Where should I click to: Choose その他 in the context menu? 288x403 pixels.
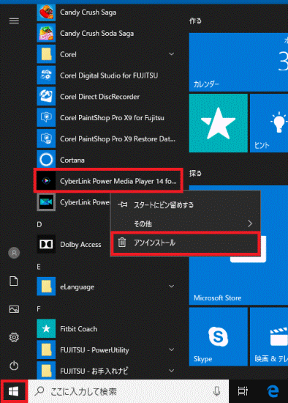click(186, 223)
